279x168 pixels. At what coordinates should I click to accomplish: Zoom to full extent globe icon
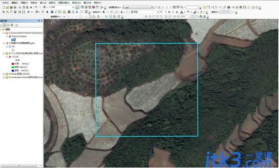tap(15, 12)
